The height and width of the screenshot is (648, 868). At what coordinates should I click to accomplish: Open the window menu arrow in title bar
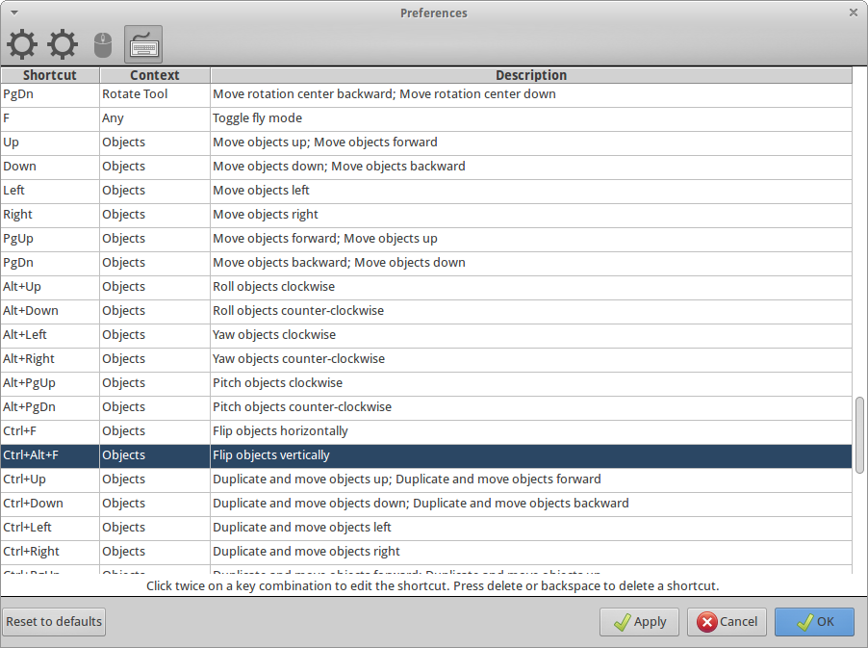(13, 13)
